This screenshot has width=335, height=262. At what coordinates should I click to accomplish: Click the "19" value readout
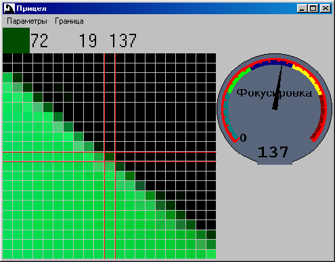[88, 41]
